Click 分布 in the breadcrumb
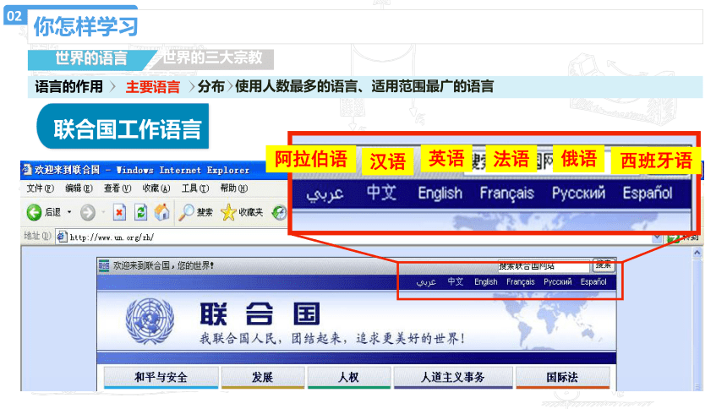 211,87
